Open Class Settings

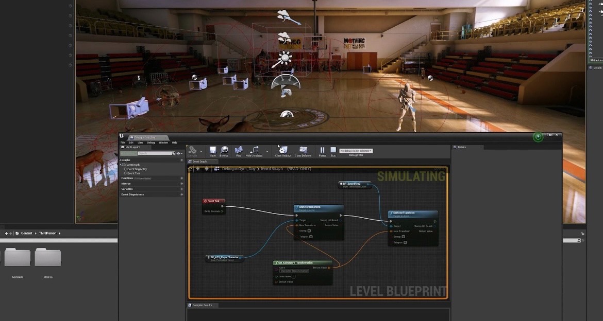pos(283,151)
